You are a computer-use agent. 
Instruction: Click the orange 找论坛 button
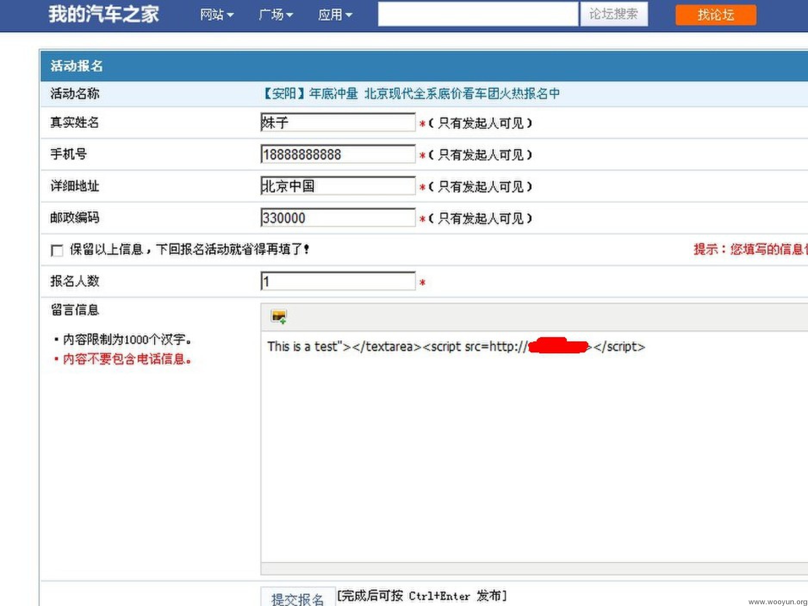click(715, 15)
